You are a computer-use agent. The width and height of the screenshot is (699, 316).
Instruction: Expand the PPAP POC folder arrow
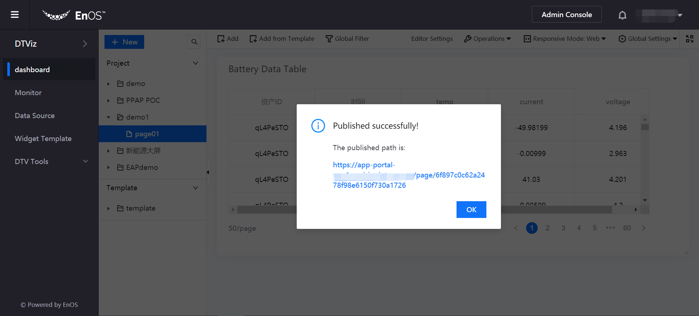pos(108,101)
